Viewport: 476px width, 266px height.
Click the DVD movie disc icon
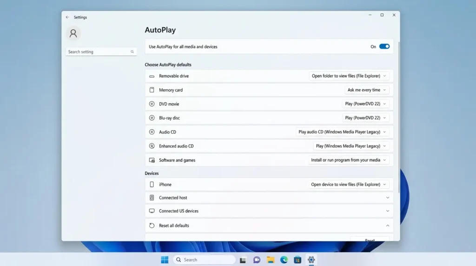coord(152,104)
